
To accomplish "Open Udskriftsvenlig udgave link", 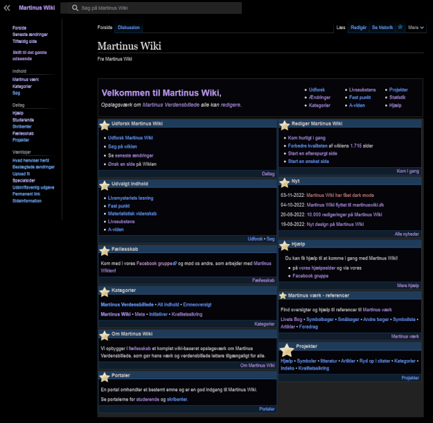I will (x=33, y=187).
